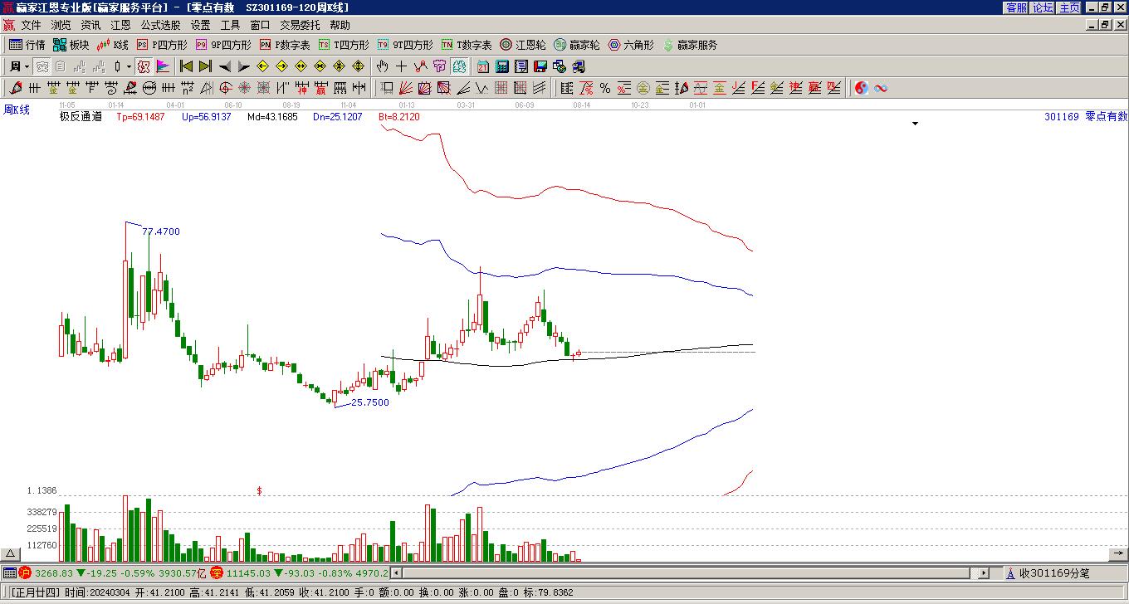Screen dimensions: 1129x604
Task: Expand the candlestick chart type dropdown arrow
Action: tap(129, 66)
